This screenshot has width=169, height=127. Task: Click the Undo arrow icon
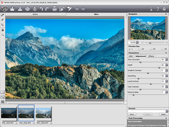point(41,9)
